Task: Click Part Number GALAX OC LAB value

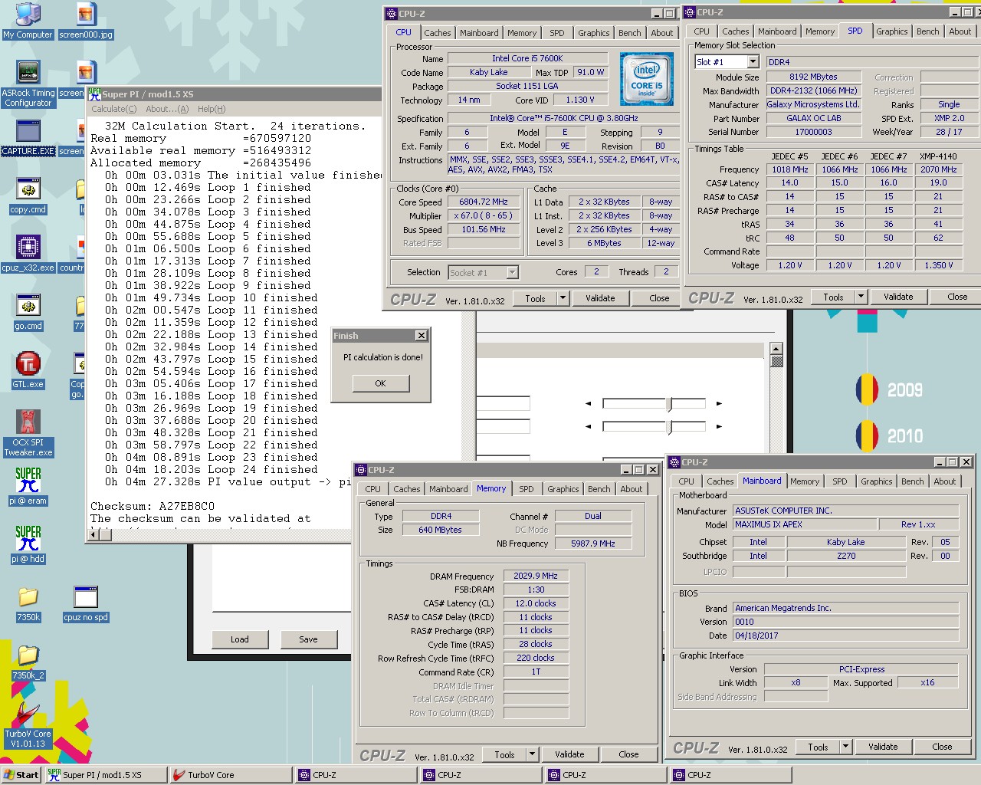Action: point(813,118)
